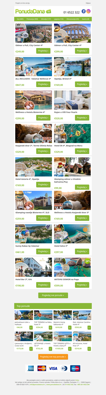Click the arrow button for Jednodnevni izlet u Hallstatt
The width and height of the screenshot is (106, 395).
31,327
